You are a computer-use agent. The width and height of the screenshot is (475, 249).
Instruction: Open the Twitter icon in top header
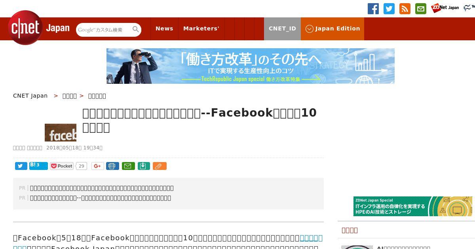tap(389, 9)
